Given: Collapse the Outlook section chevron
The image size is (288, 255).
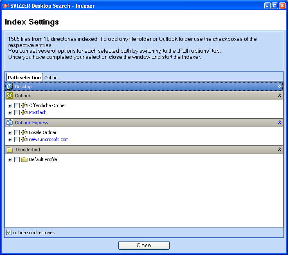Looking at the screenshot, I should pyautogui.click(x=279, y=95).
